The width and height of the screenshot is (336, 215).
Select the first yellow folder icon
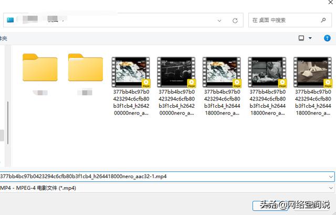[40, 67]
